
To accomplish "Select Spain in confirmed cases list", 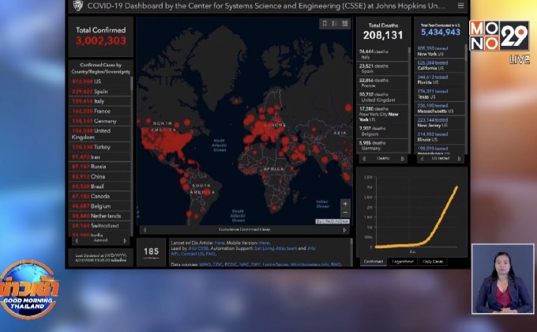I will (x=100, y=91).
